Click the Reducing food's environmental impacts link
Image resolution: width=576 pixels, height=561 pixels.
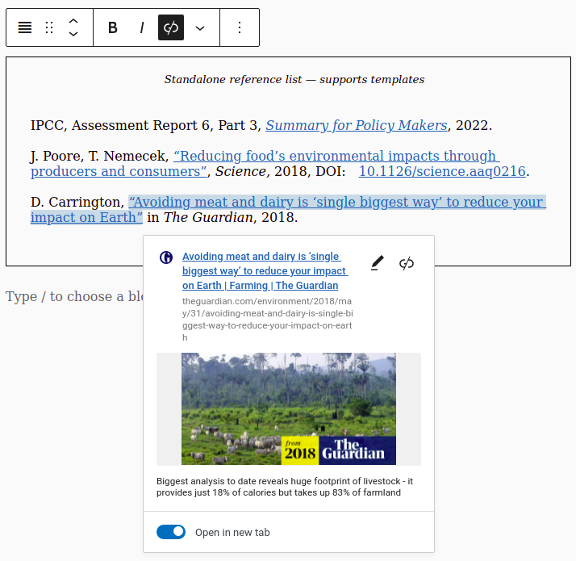[x=265, y=164]
